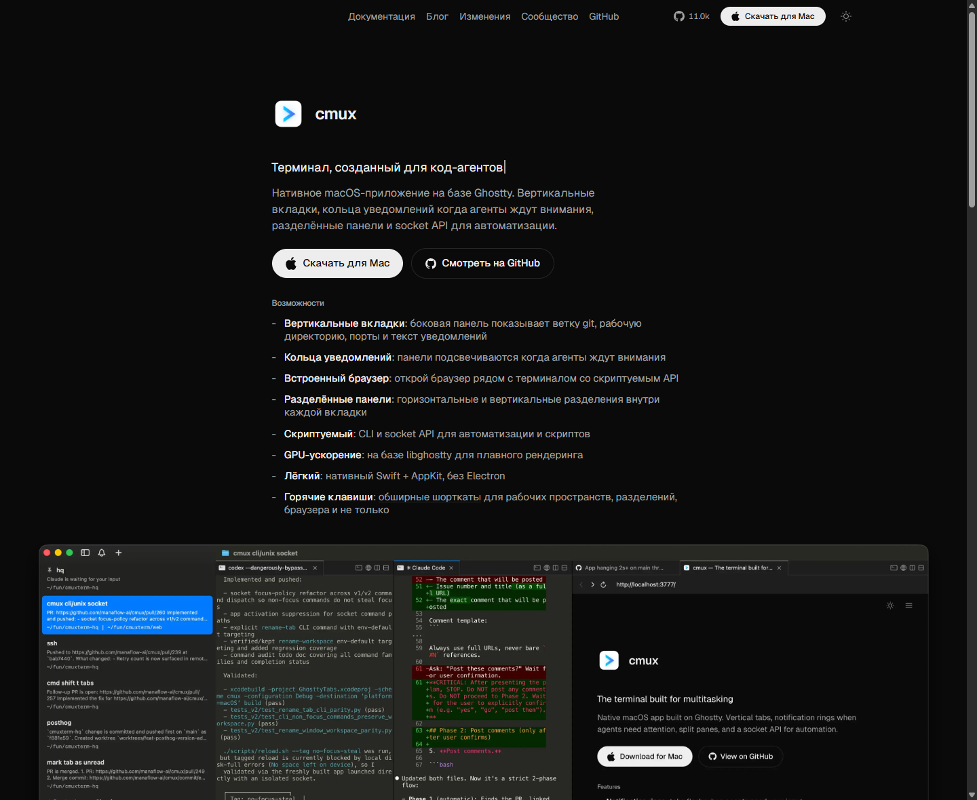Viewport: 977px width, 800px height.
Task: Click the large hero Скачать для Mac button
Action: click(337, 263)
